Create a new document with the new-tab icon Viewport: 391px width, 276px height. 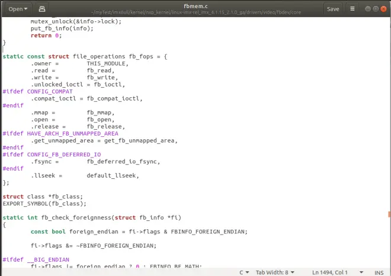point(42,9)
